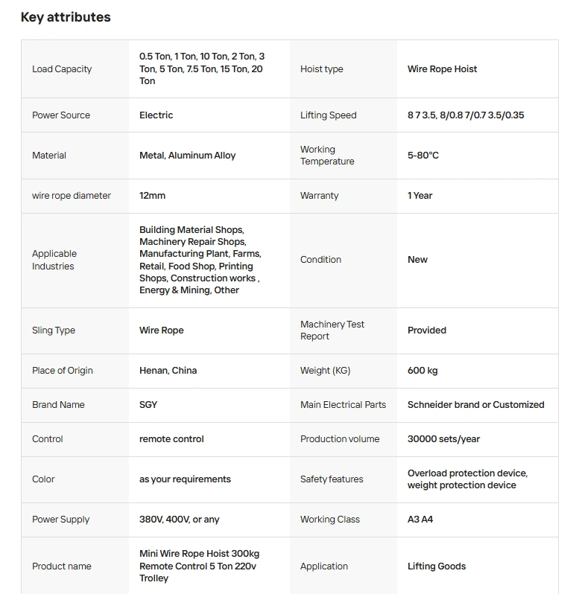Screen dimensions: 573x594
Task: Click the 12mm wire rope diameter value
Action: pos(152,196)
